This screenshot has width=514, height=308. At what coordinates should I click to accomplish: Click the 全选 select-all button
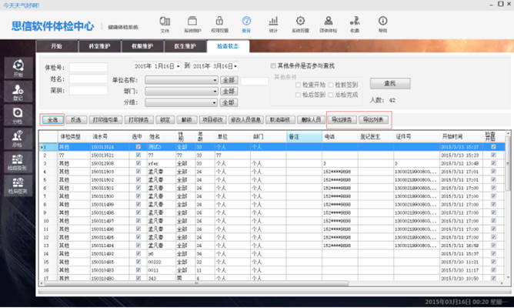point(52,120)
